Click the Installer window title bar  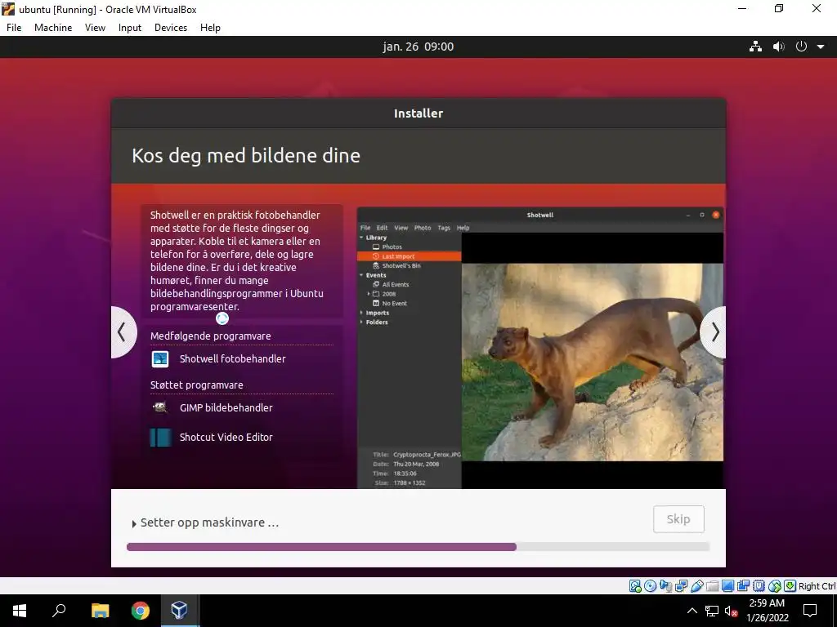click(x=418, y=113)
